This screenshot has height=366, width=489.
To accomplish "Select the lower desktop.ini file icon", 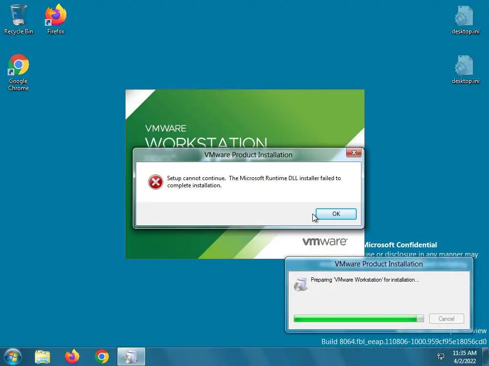I will tap(465, 70).
